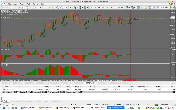Toggle chart auto scroll

pyautogui.click(x=66, y=8)
